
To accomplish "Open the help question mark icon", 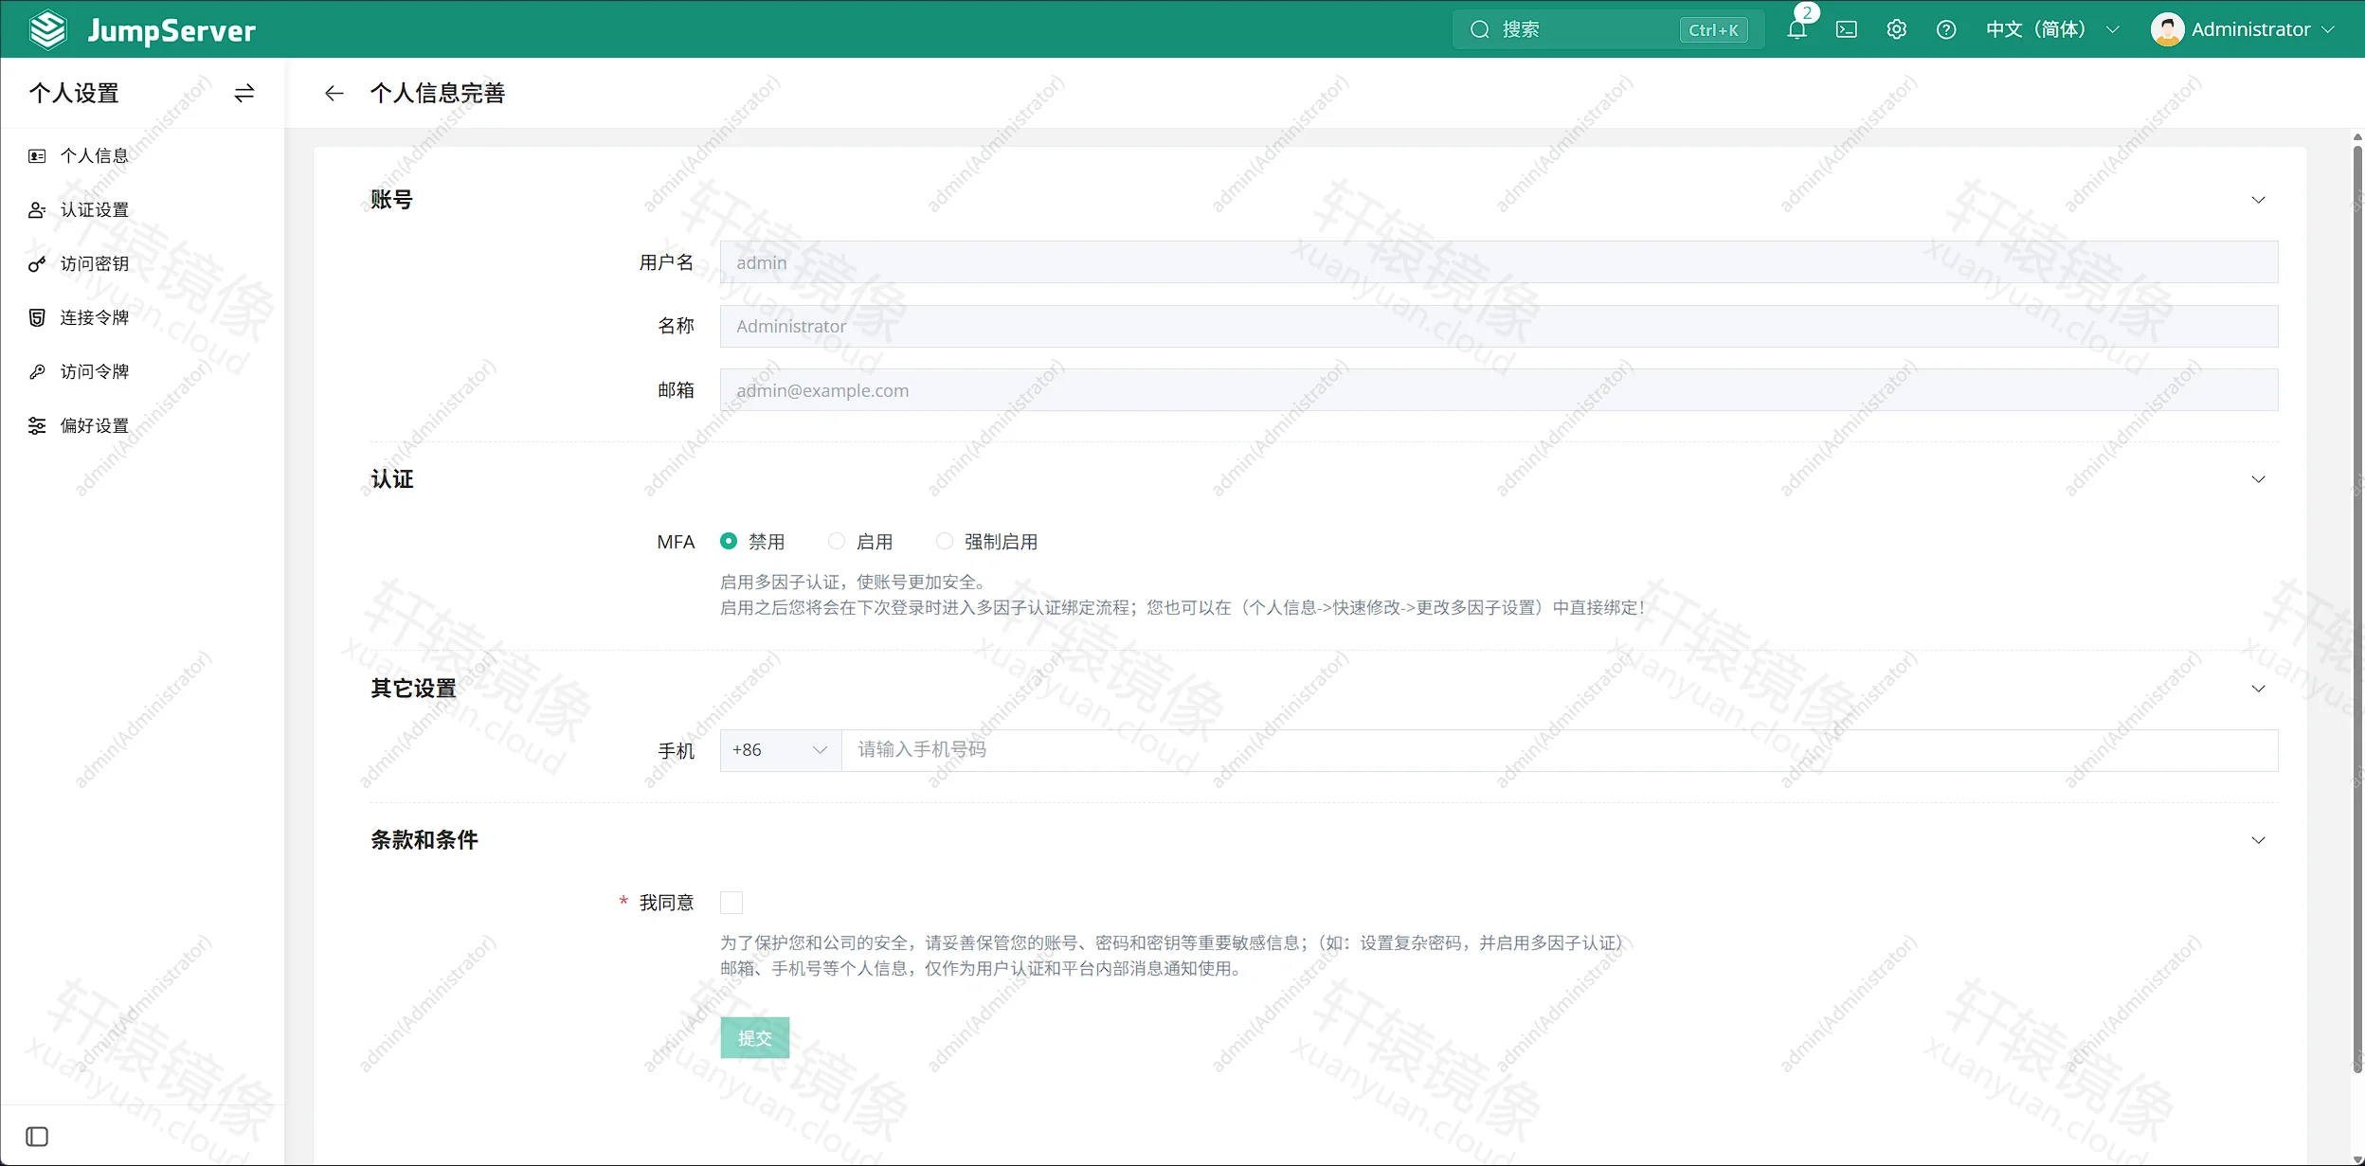I will [1946, 29].
